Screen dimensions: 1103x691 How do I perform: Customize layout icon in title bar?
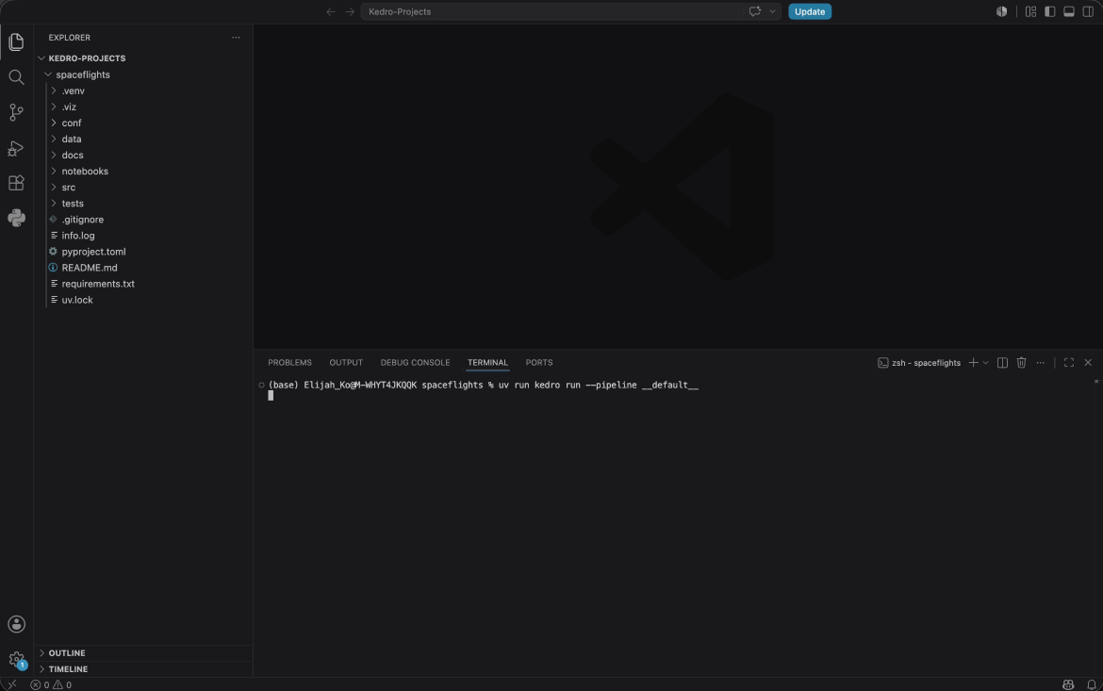coord(1030,11)
